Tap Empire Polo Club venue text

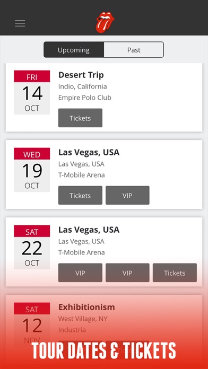[x=85, y=98]
